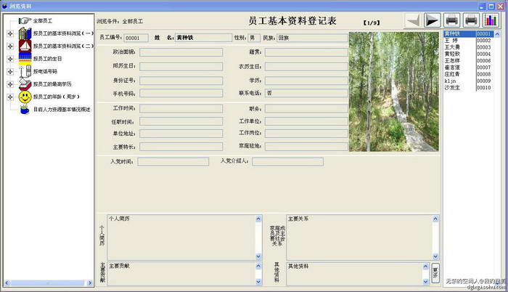Select 按员工的基本资料浏览(二) sailboat node
This screenshot has height=292, width=508.
(63, 46)
